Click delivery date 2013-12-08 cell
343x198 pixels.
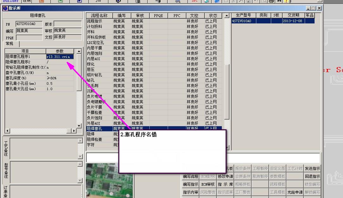tap(294, 21)
